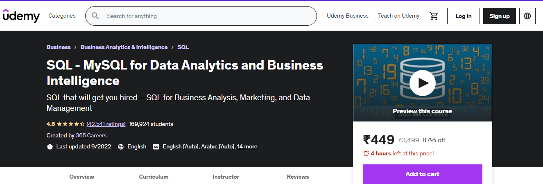Switch to the Overview tab
The image size is (543, 184).
point(81,177)
